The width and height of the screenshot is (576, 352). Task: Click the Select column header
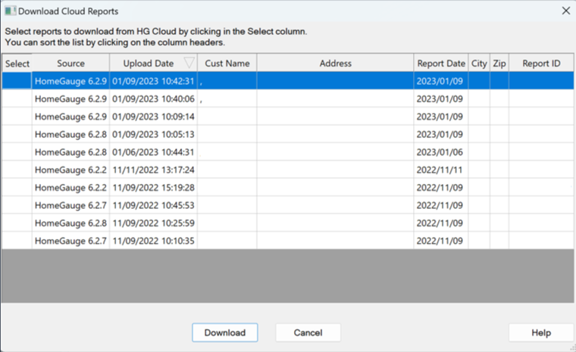17,64
